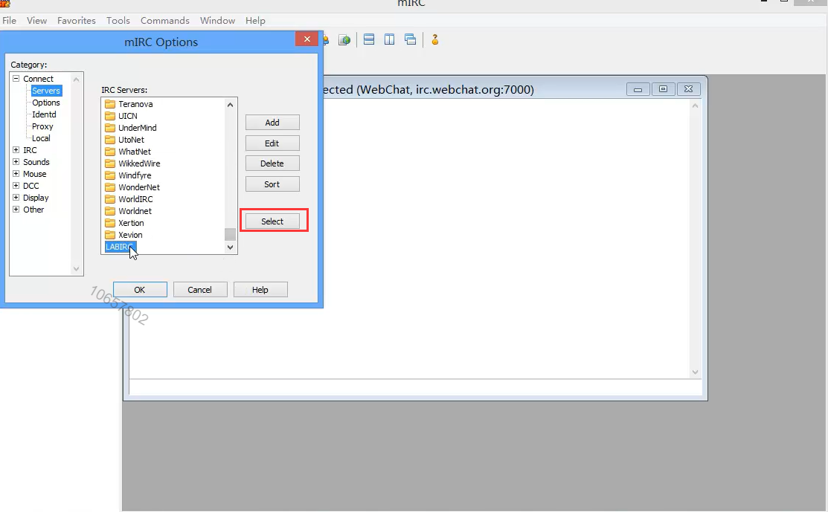Click the Sort servers button
The height and width of the screenshot is (512, 828).
click(272, 184)
